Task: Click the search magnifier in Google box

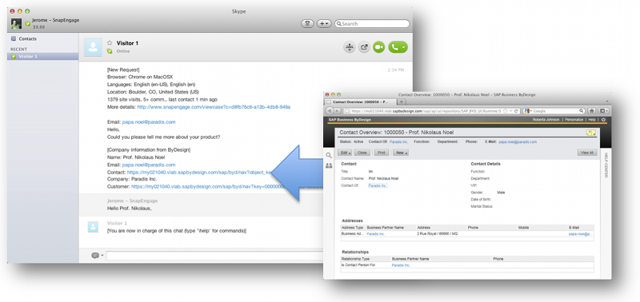Action: [582, 111]
